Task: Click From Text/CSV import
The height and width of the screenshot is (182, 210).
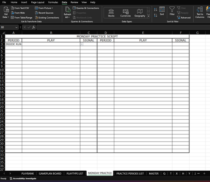Action: [20, 8]
